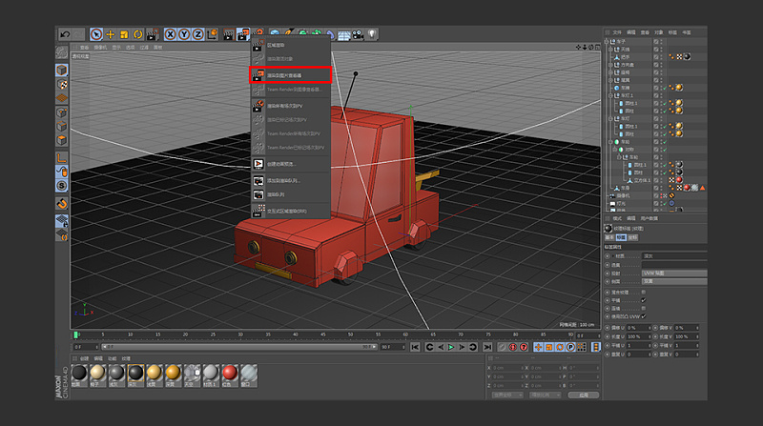Switch to Texture mode checkered cube icon

click(x=62, y=85)
